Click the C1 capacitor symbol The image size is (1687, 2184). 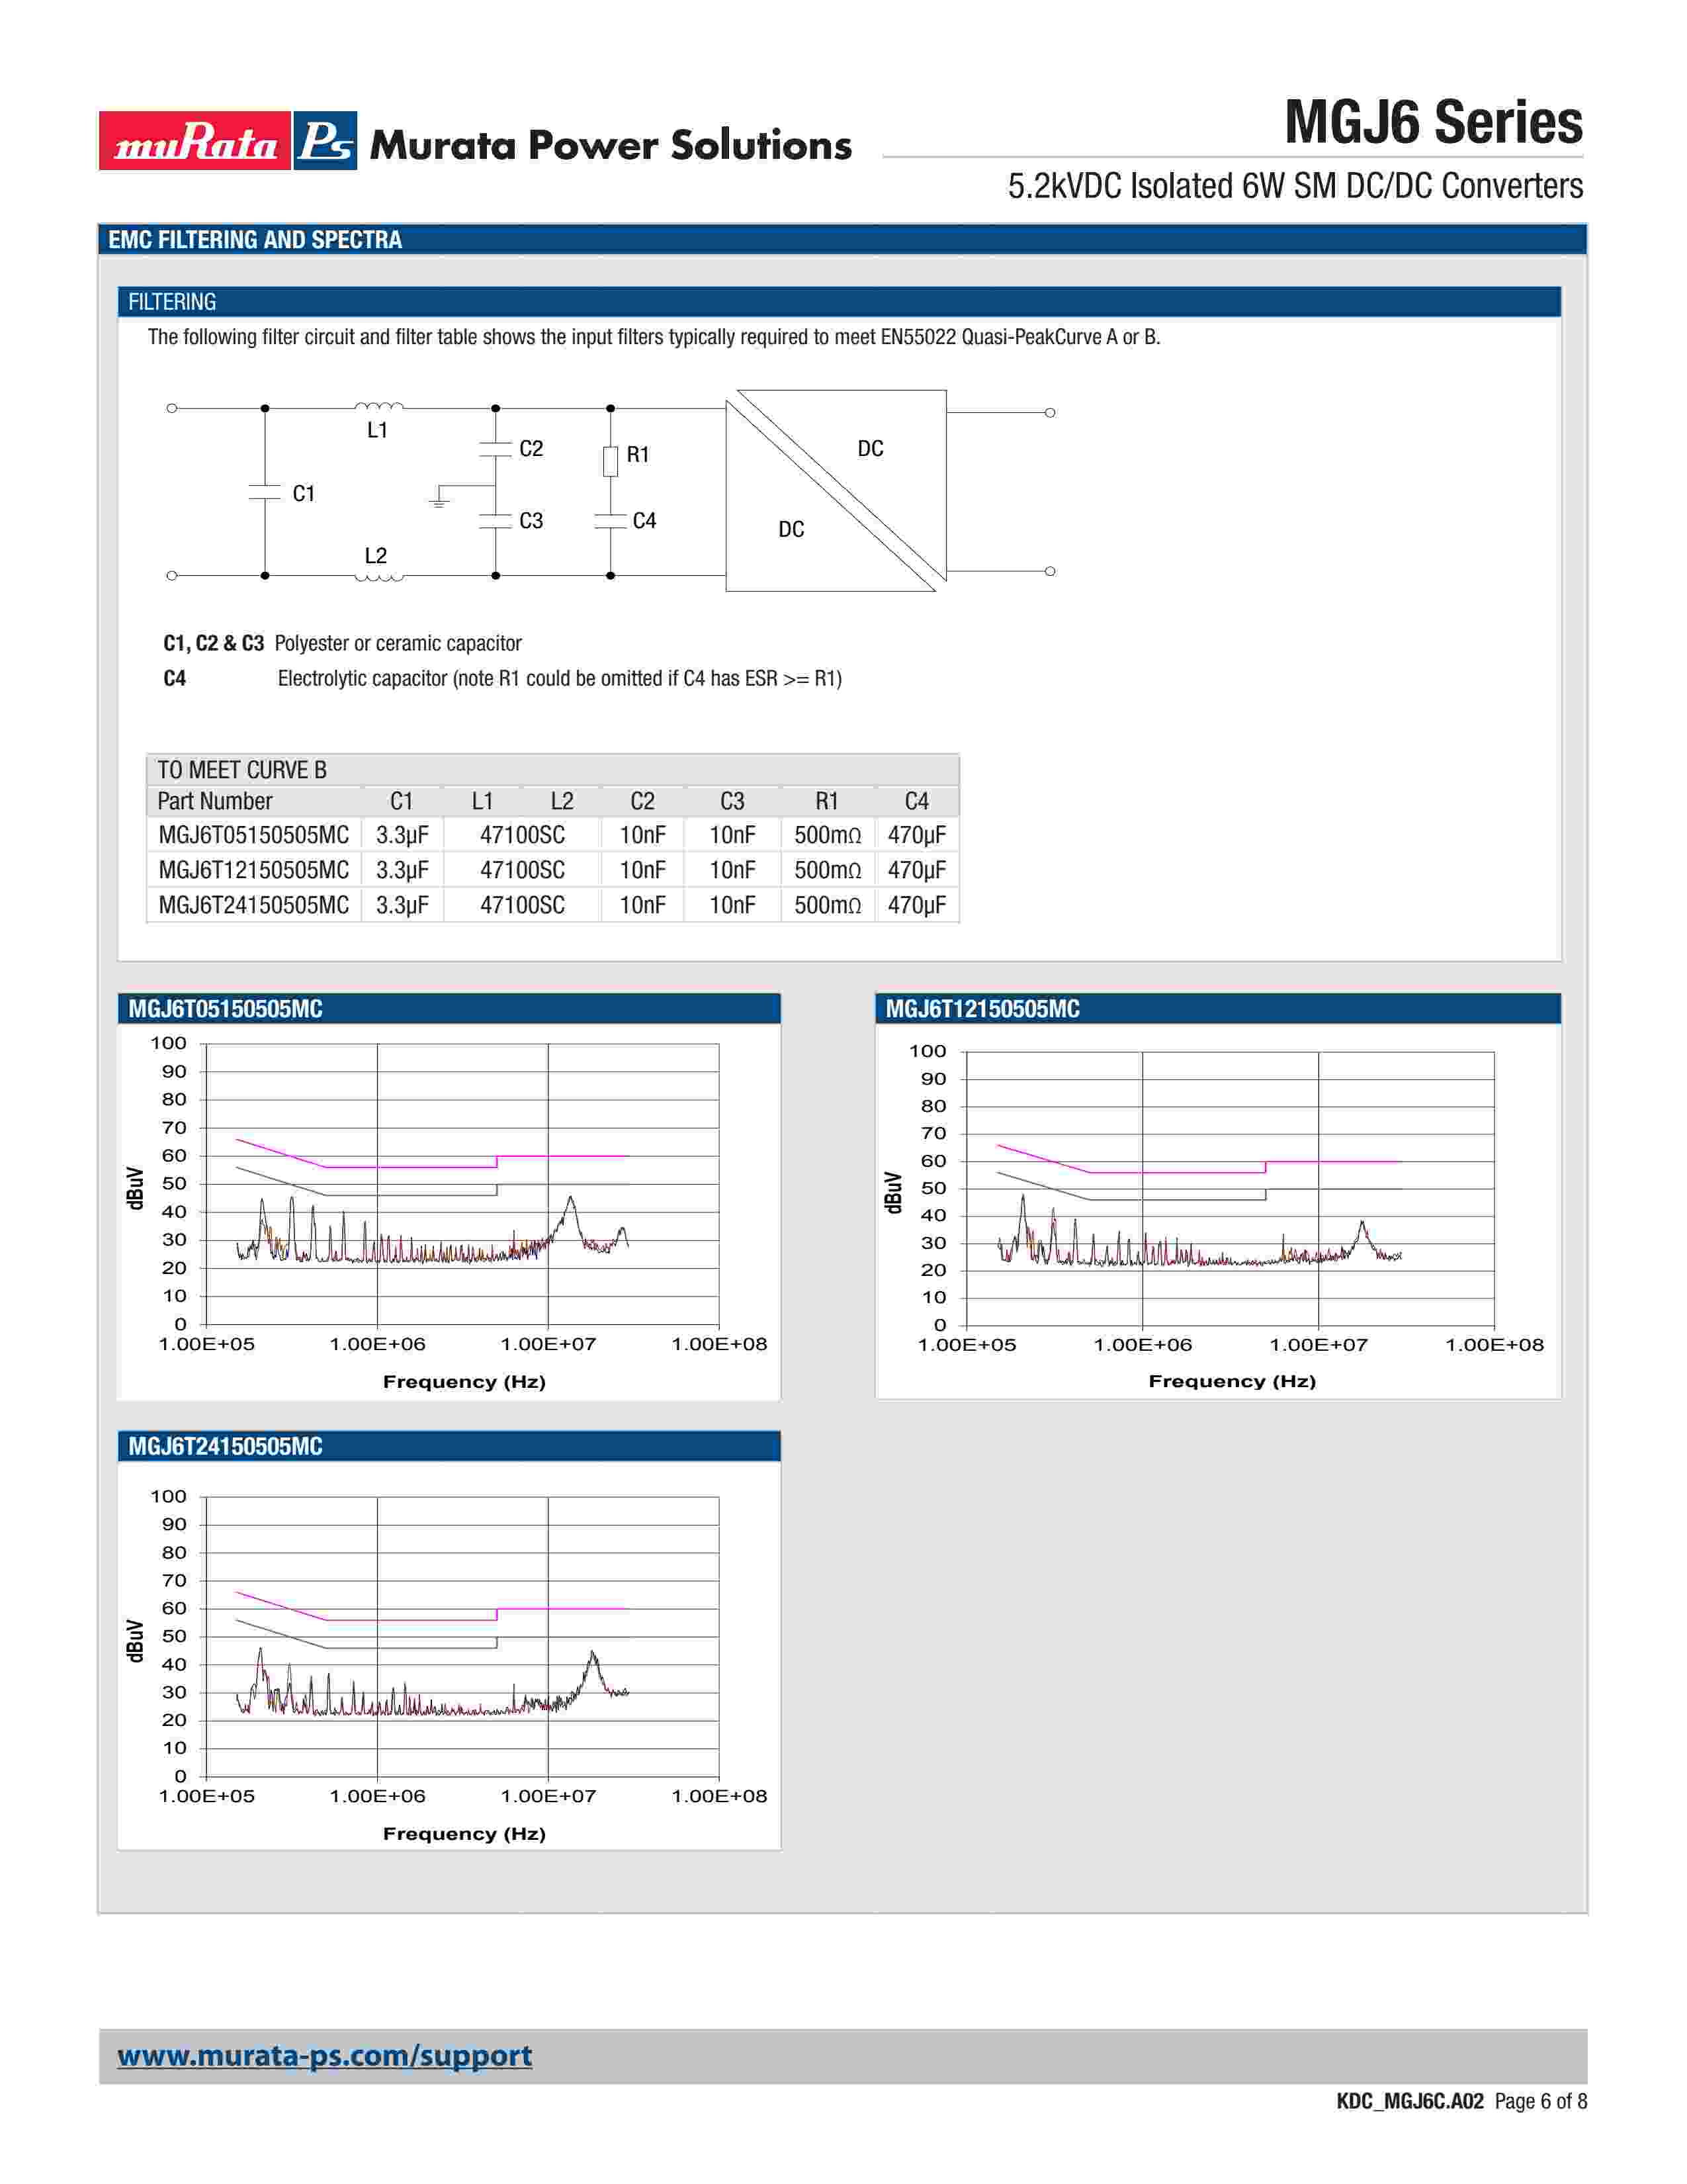265,492
